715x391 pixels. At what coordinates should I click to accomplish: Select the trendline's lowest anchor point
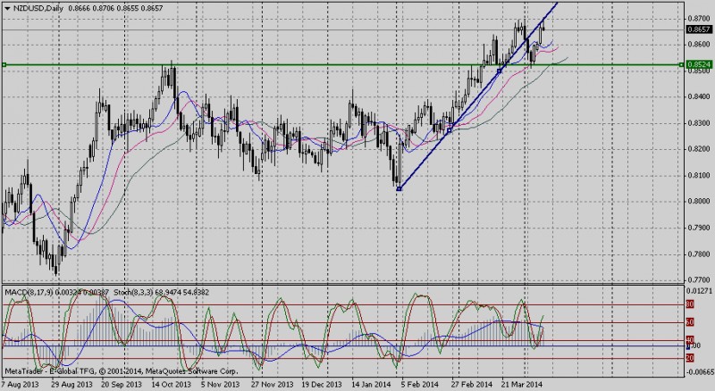[x=399, y=188]
